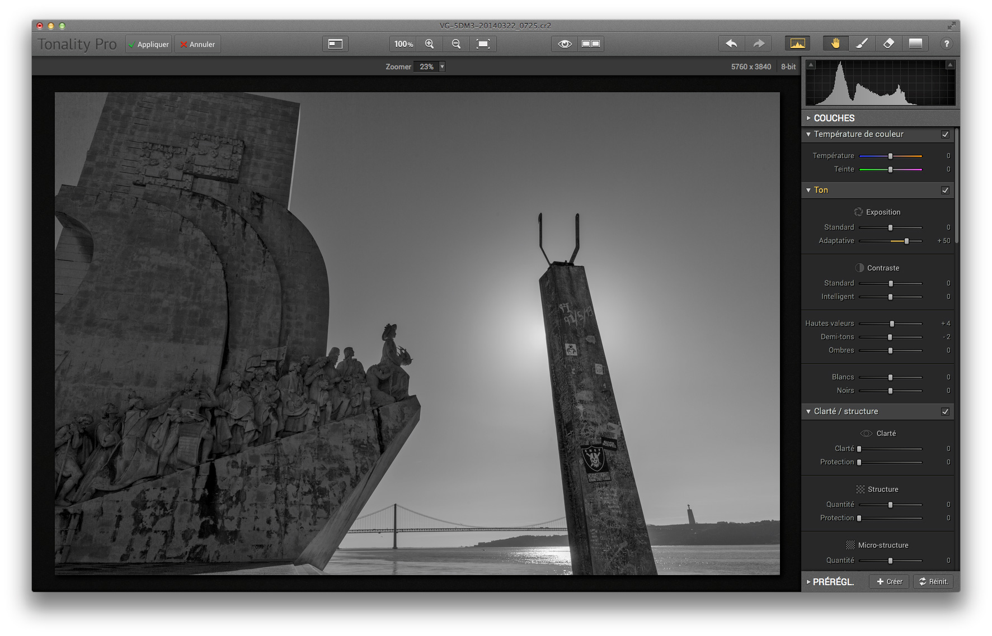
Task: Click the Réinit. reset button
Action: point(933,582)
